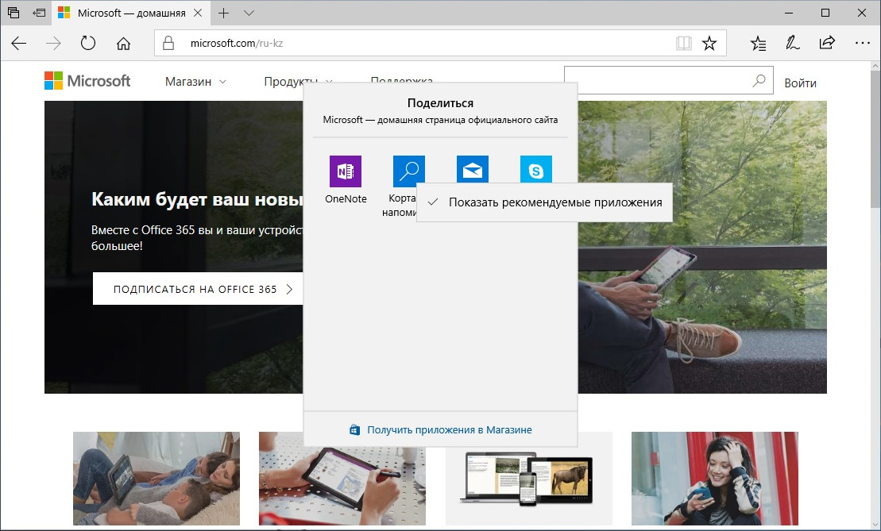Click the search magnifier on Microsoft site

pyautogui.click(x=759, y=81)
